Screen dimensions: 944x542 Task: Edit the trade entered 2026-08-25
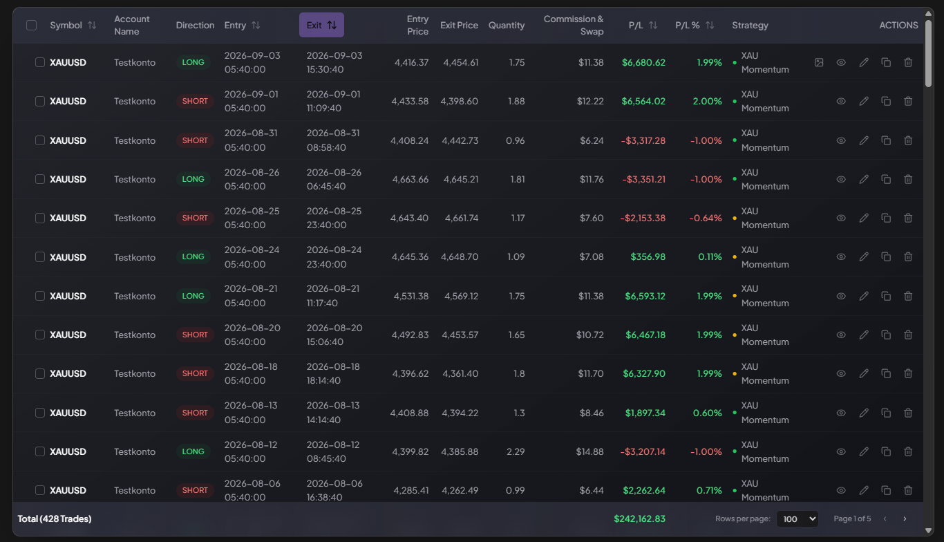(864, 218)
